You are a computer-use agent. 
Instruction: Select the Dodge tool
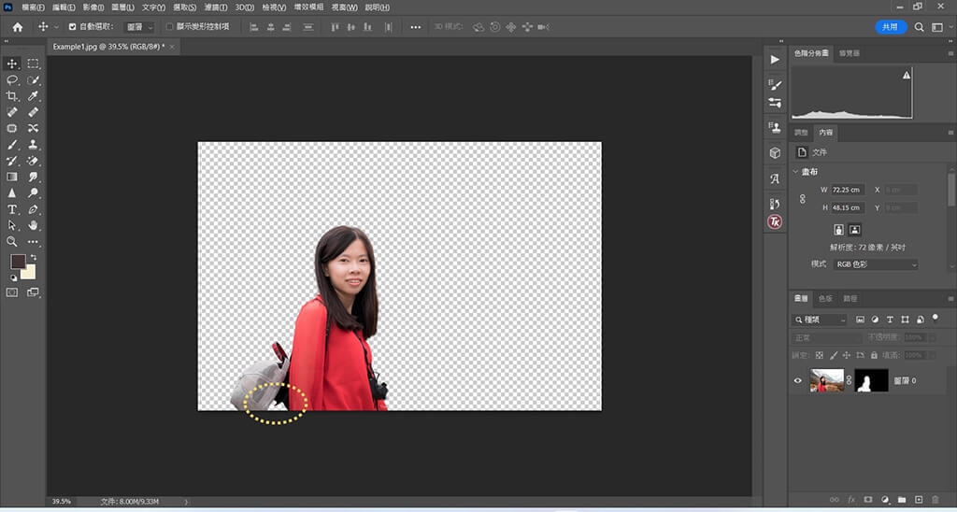(x=33, y=192)
